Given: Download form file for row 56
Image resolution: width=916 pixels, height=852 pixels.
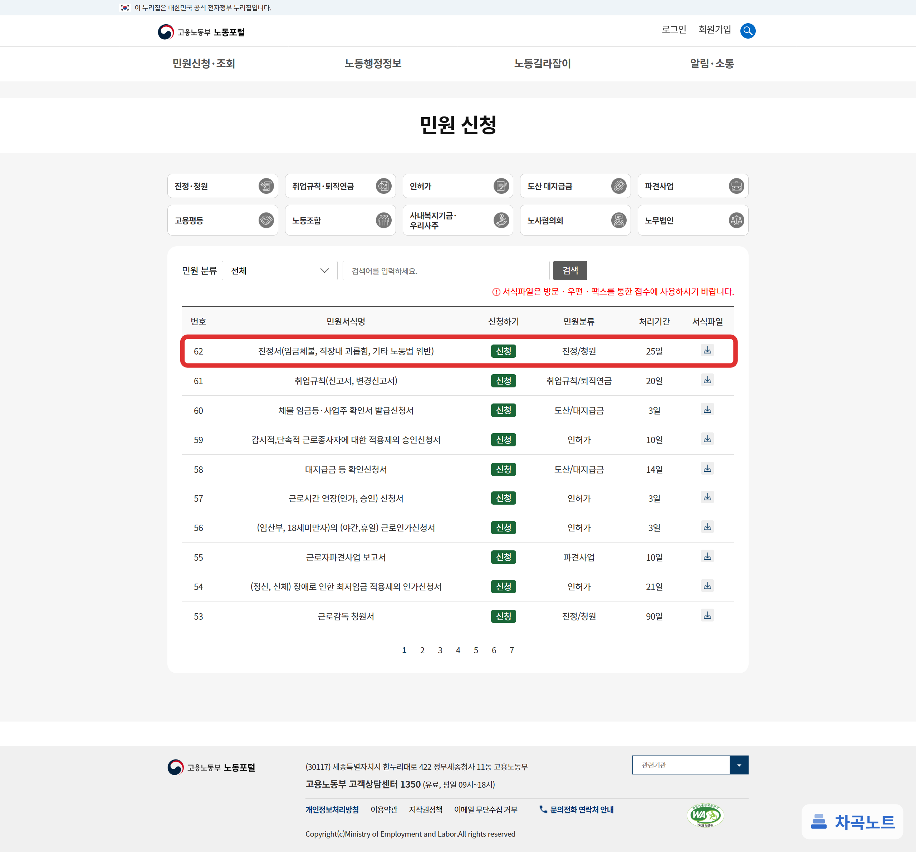Looking at the screenshot, I should [707, 527].
